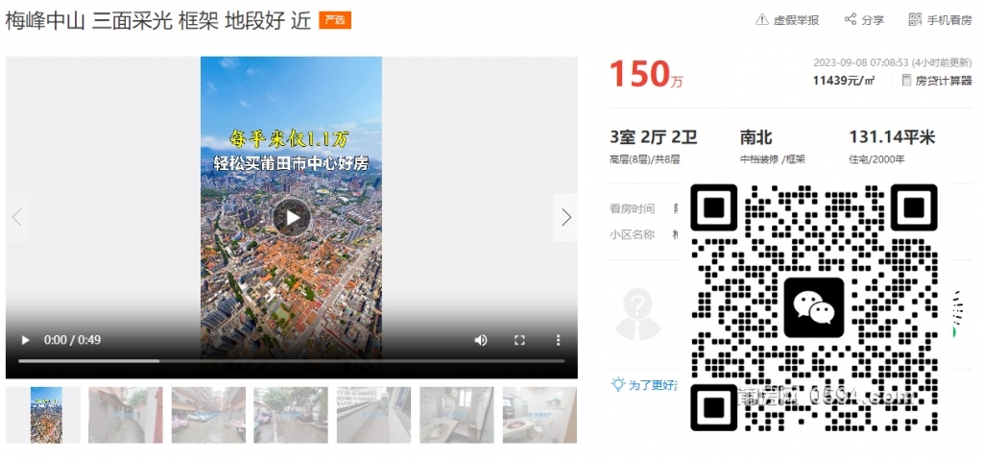
Task: Click the update timestamp 2023-09-08 07:08:53
Action: pos(861,62)
